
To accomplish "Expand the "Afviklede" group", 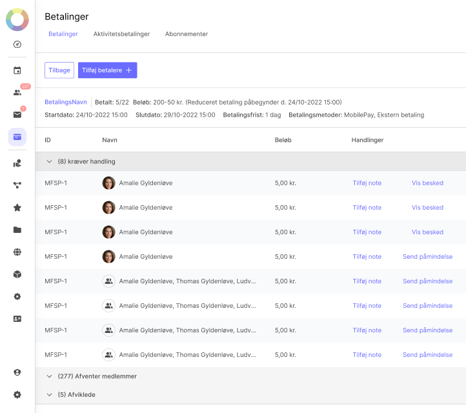I will (x=49, y=394).
